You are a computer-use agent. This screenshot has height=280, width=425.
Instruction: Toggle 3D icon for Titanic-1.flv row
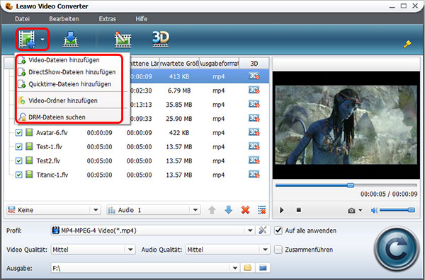(254, 175)
